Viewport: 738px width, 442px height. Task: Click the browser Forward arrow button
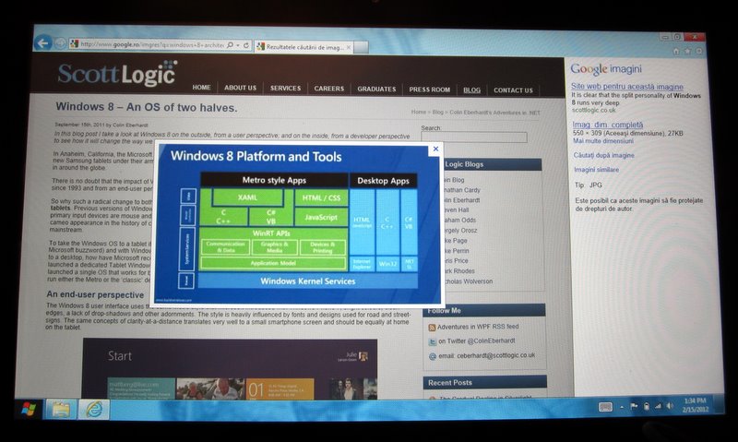coord(60,43)
